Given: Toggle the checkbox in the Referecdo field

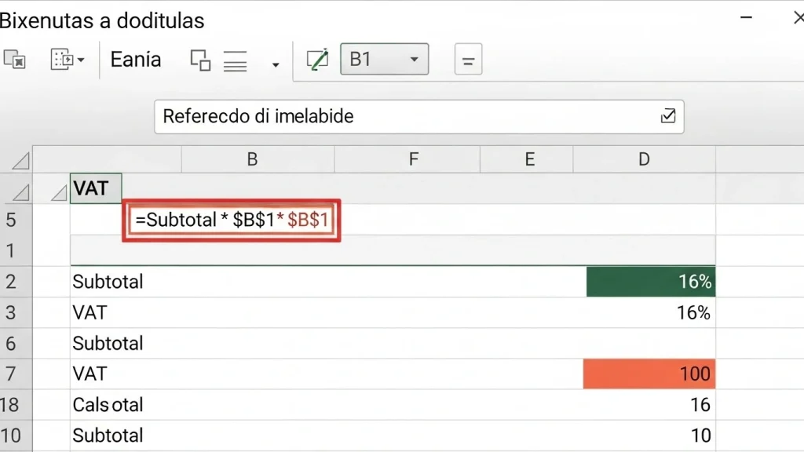Looking at the screenshot, I should pos(668,116).
